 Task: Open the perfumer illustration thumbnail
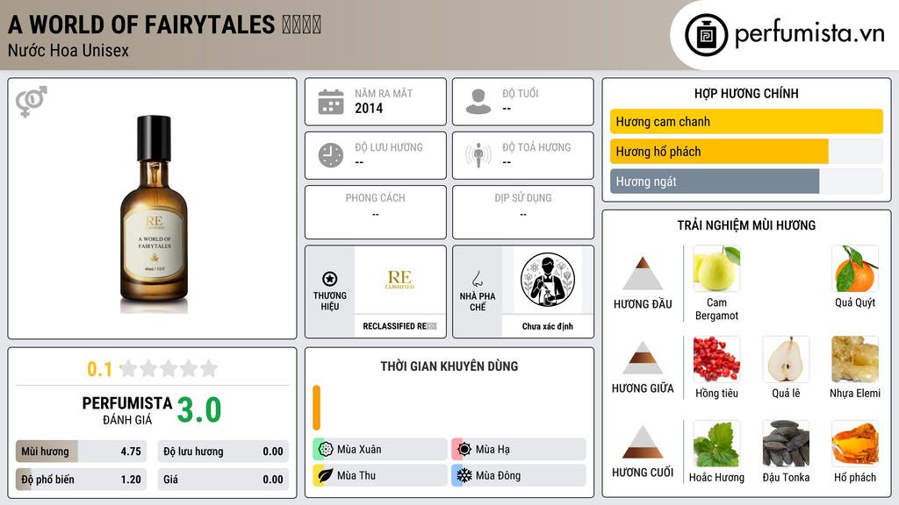click(548, 280)
